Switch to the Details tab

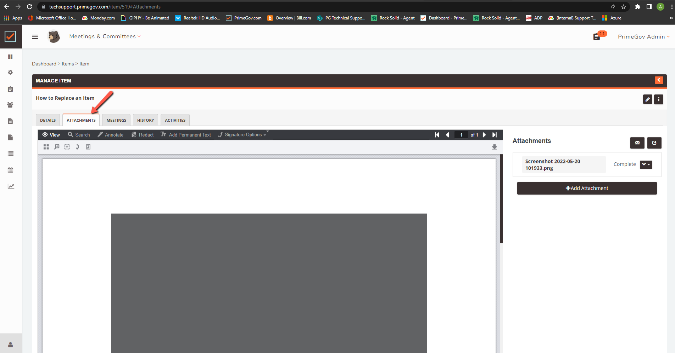[48, 120]
